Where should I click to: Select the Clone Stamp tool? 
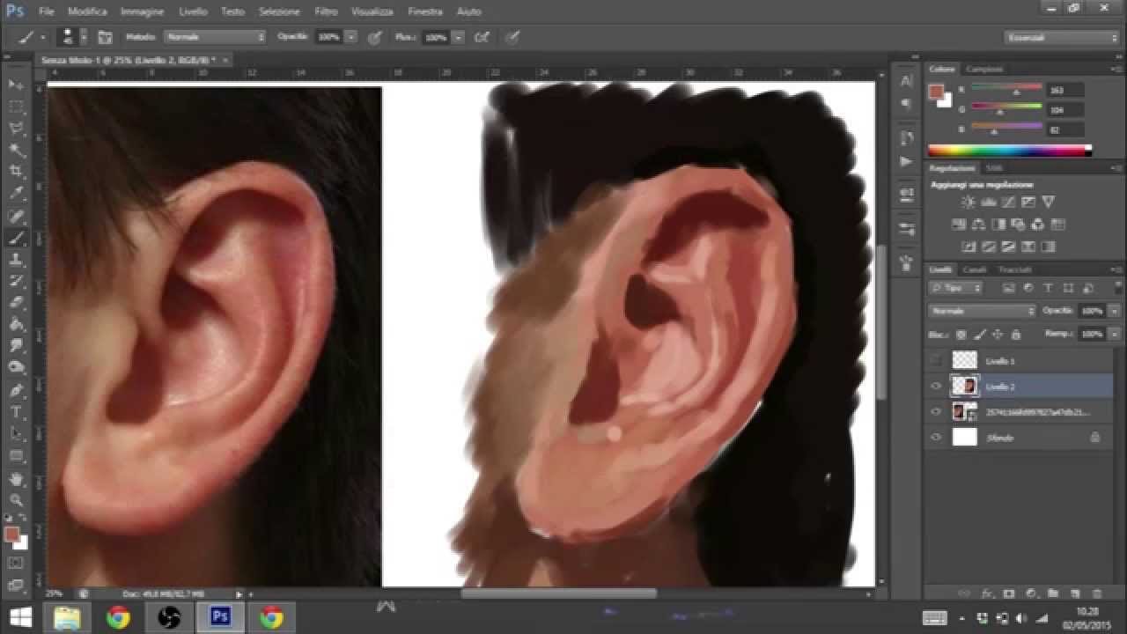click(x=16, y=261)
